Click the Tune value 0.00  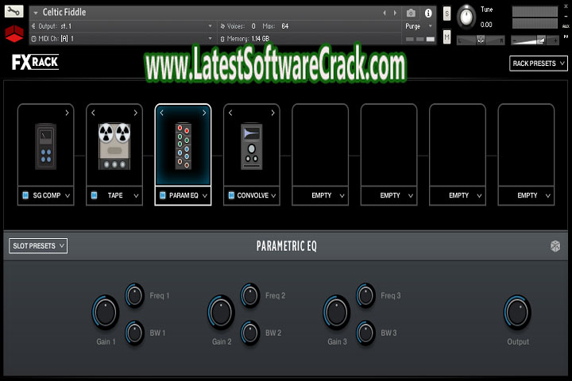486,25
